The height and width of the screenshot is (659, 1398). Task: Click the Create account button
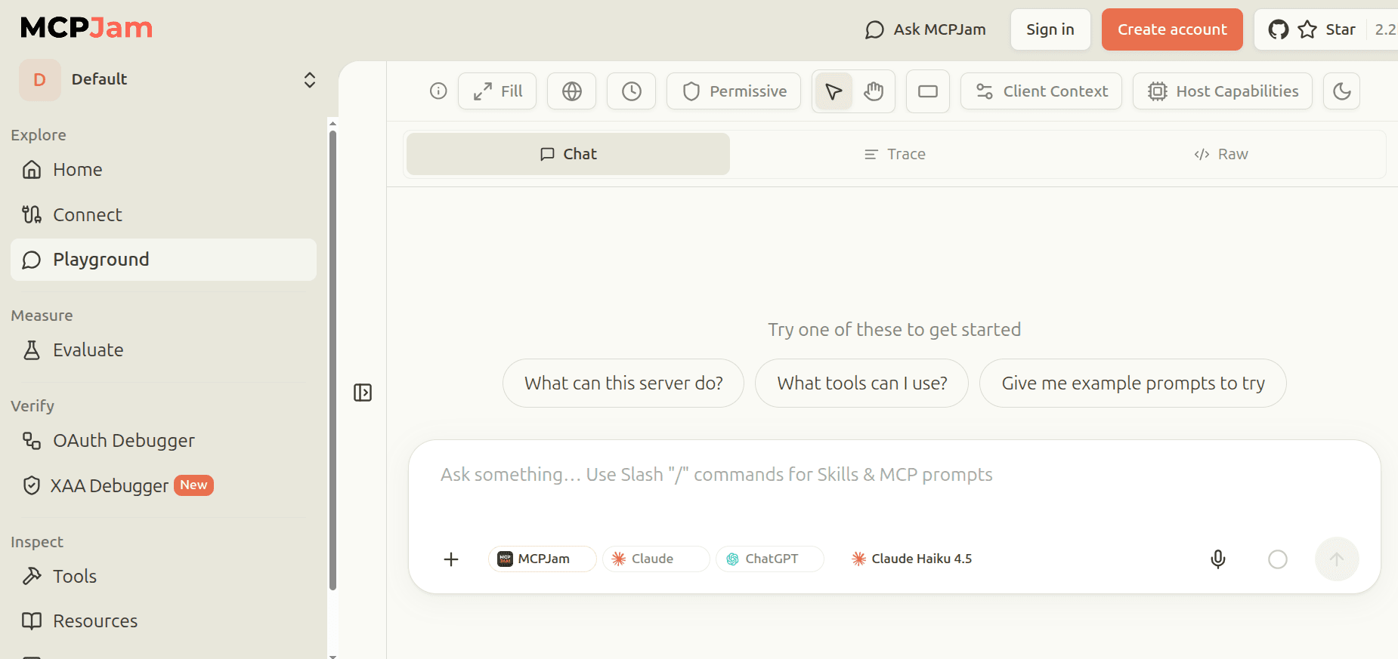click(x=1172, y=29)
